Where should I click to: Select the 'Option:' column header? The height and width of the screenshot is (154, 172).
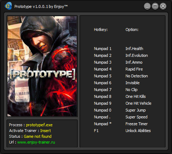(x=132, y=30)
